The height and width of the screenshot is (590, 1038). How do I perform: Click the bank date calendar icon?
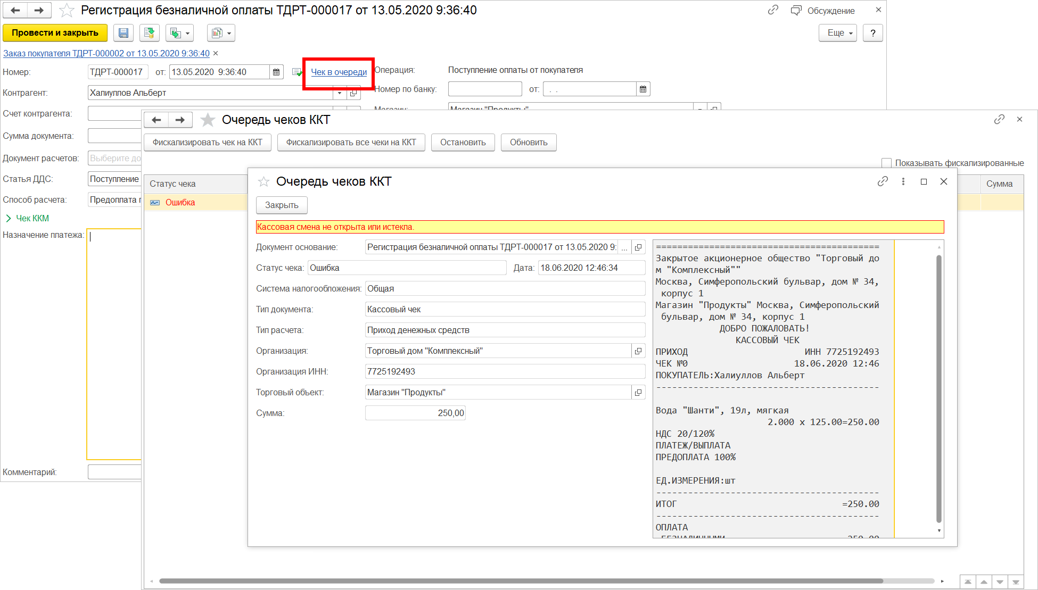643,89
